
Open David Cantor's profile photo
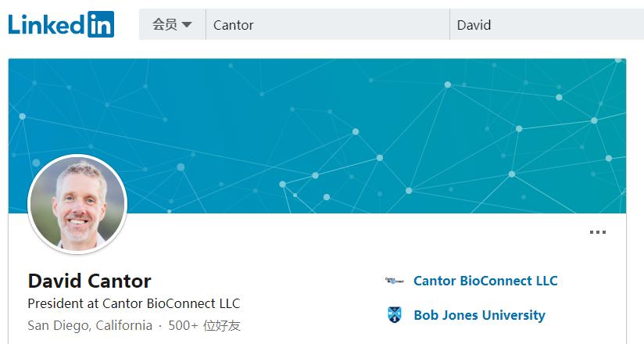[x=77, y=203]
